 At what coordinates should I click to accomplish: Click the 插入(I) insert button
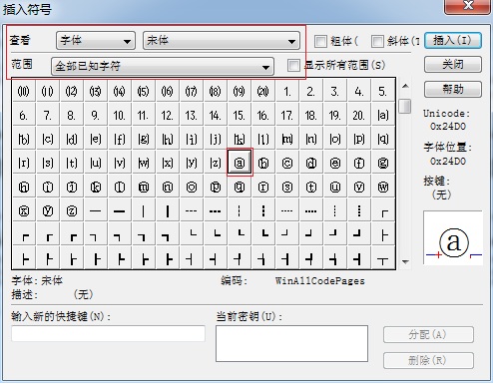click(453, 41)
